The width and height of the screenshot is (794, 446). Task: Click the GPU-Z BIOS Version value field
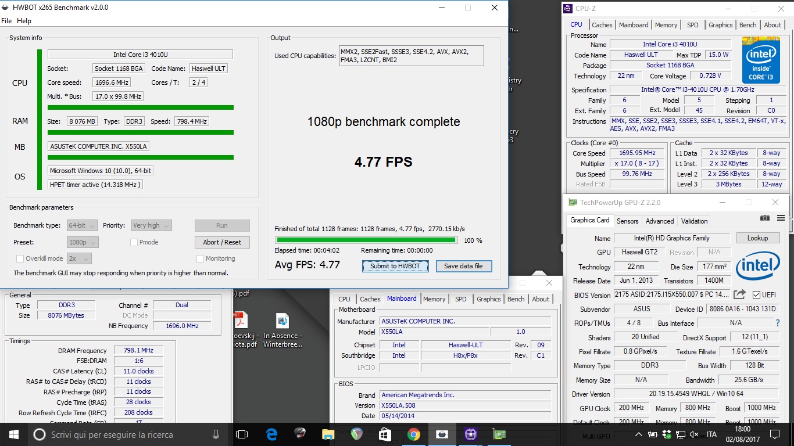[x=671, y=294]
